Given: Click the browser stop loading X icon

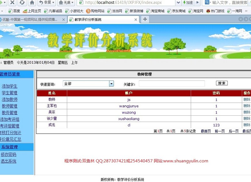Looking at the screenshot, I should pyautogui.click(x=12, y=3).
